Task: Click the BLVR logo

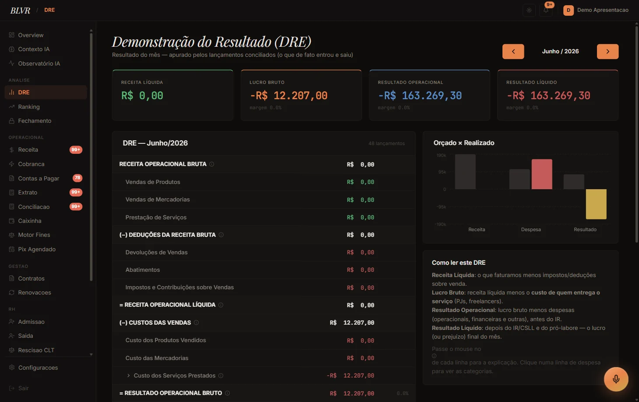Action: 20,10
